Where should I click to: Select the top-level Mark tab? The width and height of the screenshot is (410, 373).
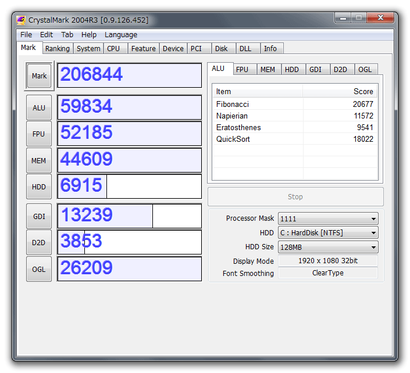coord(28,48)
